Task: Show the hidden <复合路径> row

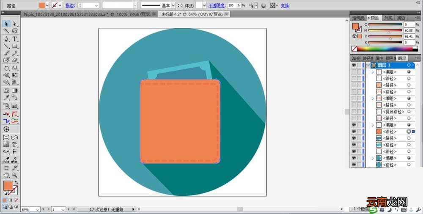Action: 354,112
